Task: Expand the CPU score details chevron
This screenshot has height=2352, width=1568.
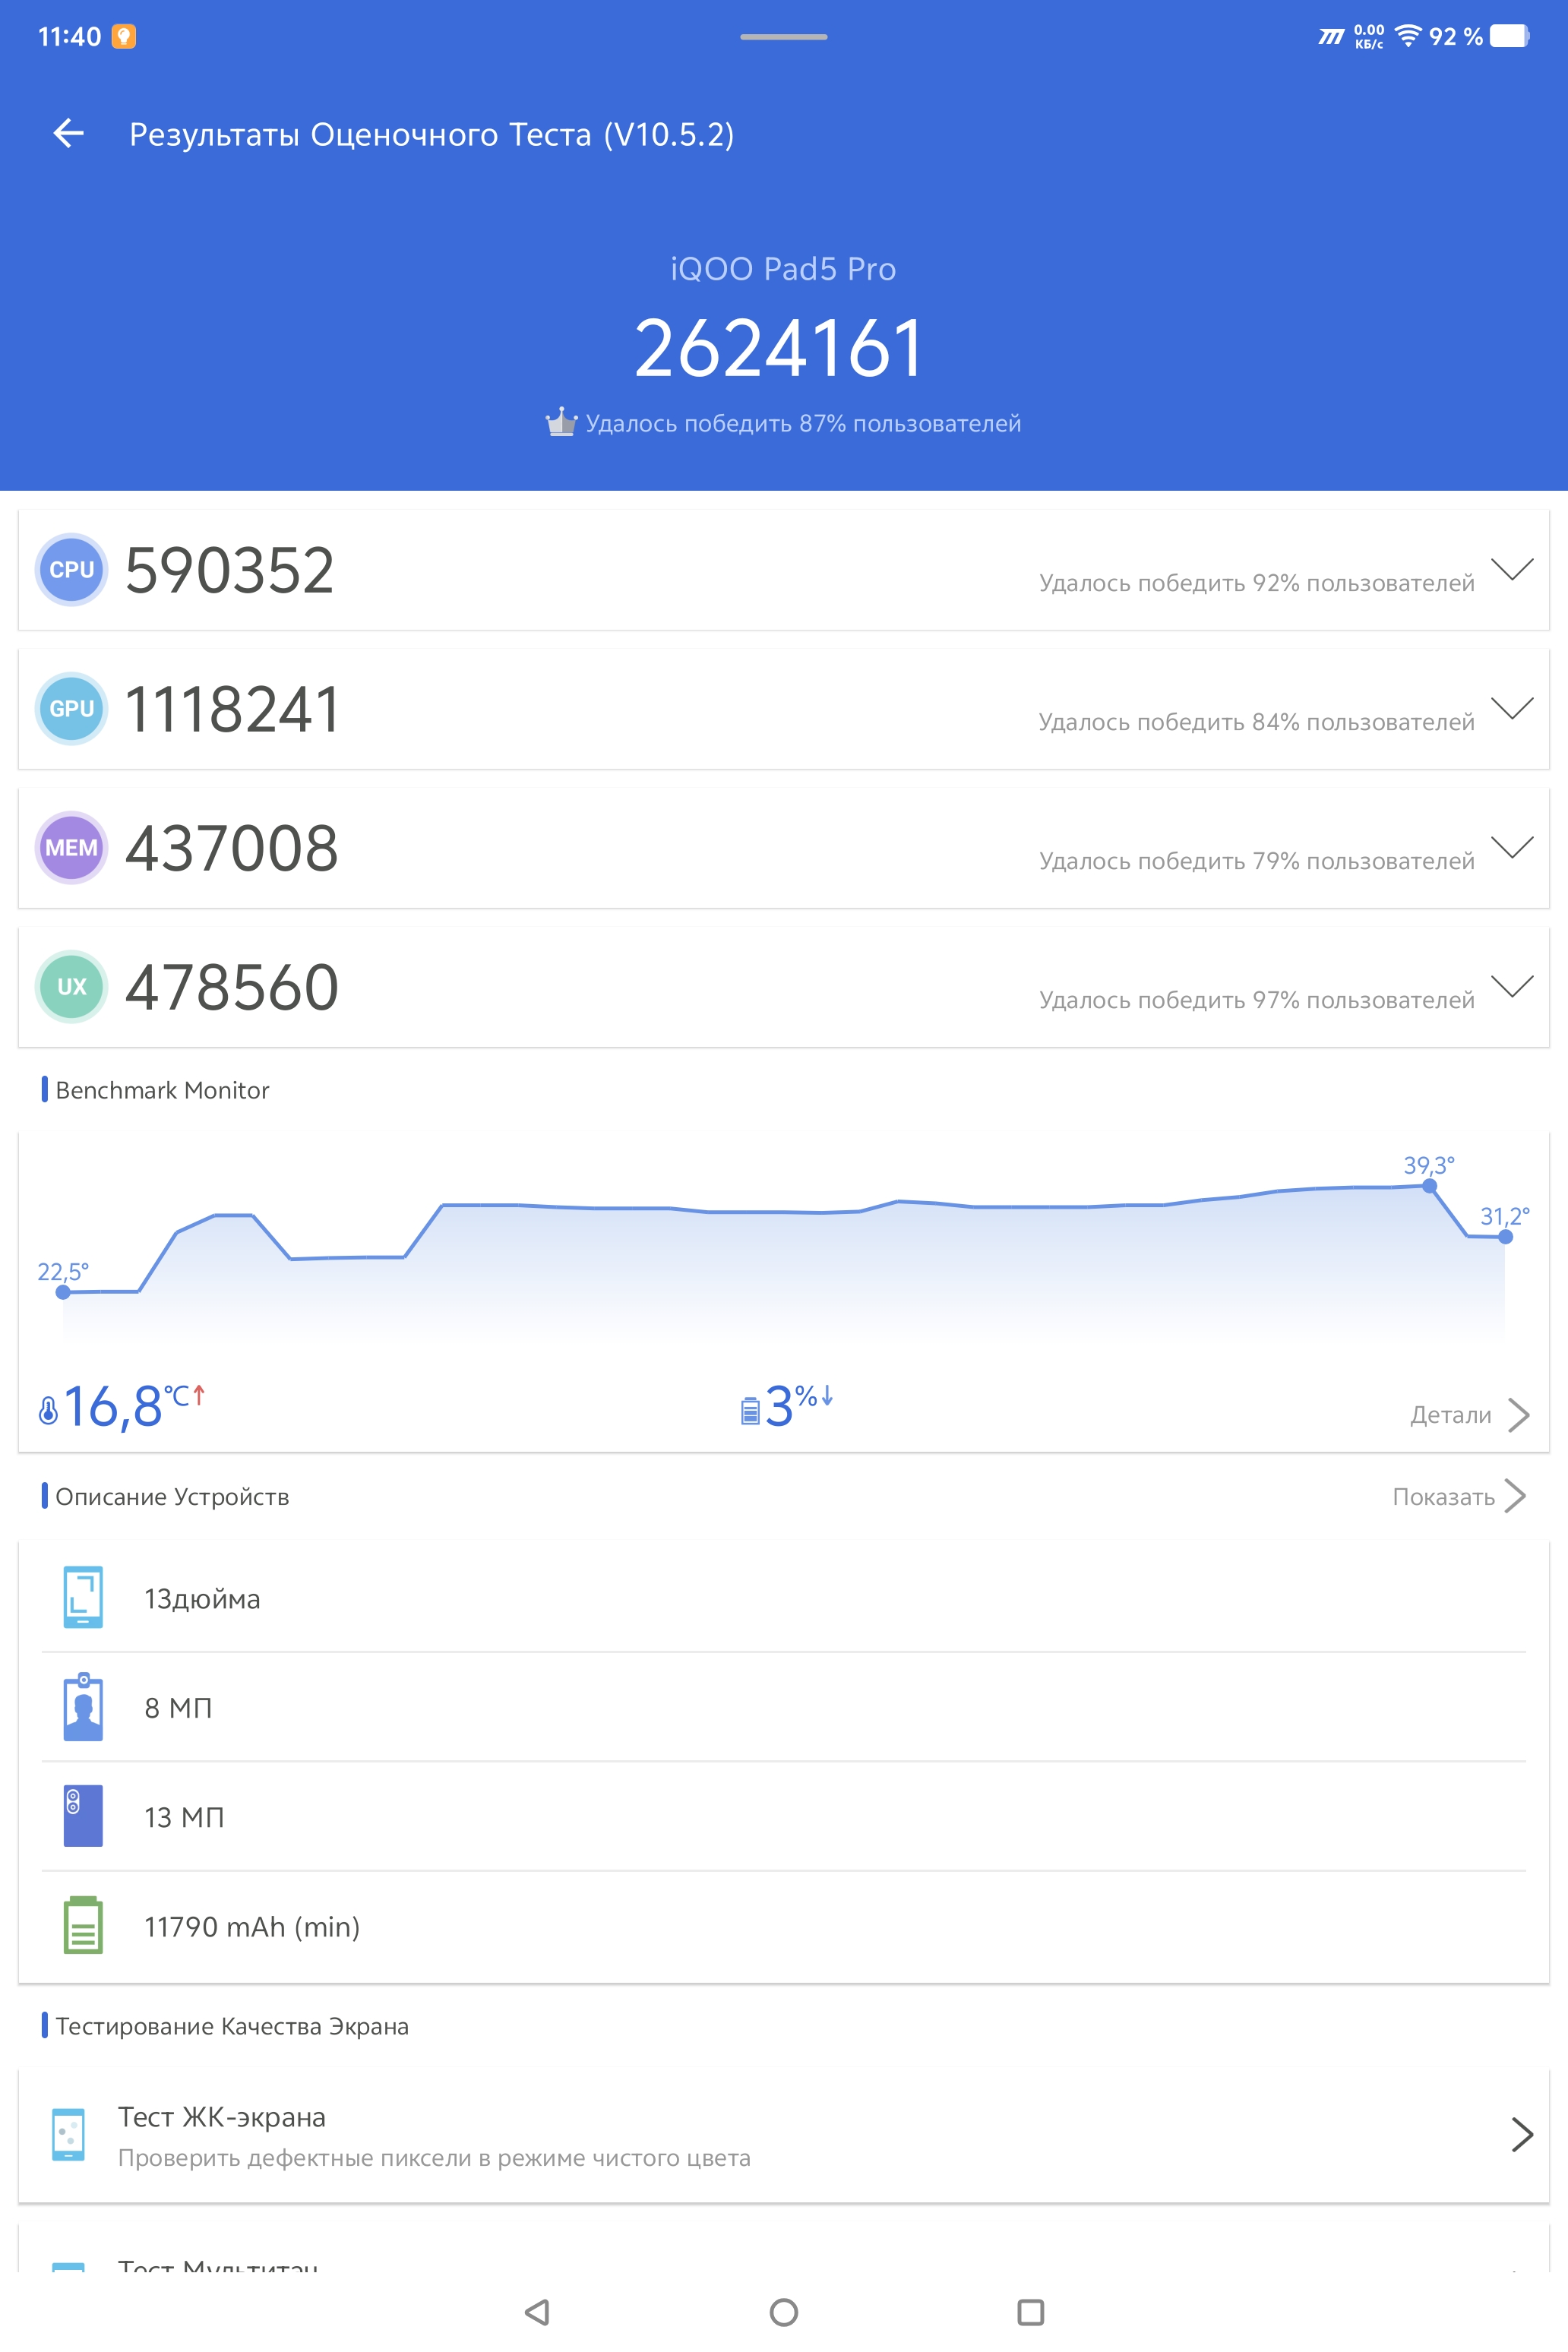Action: 1512,569
